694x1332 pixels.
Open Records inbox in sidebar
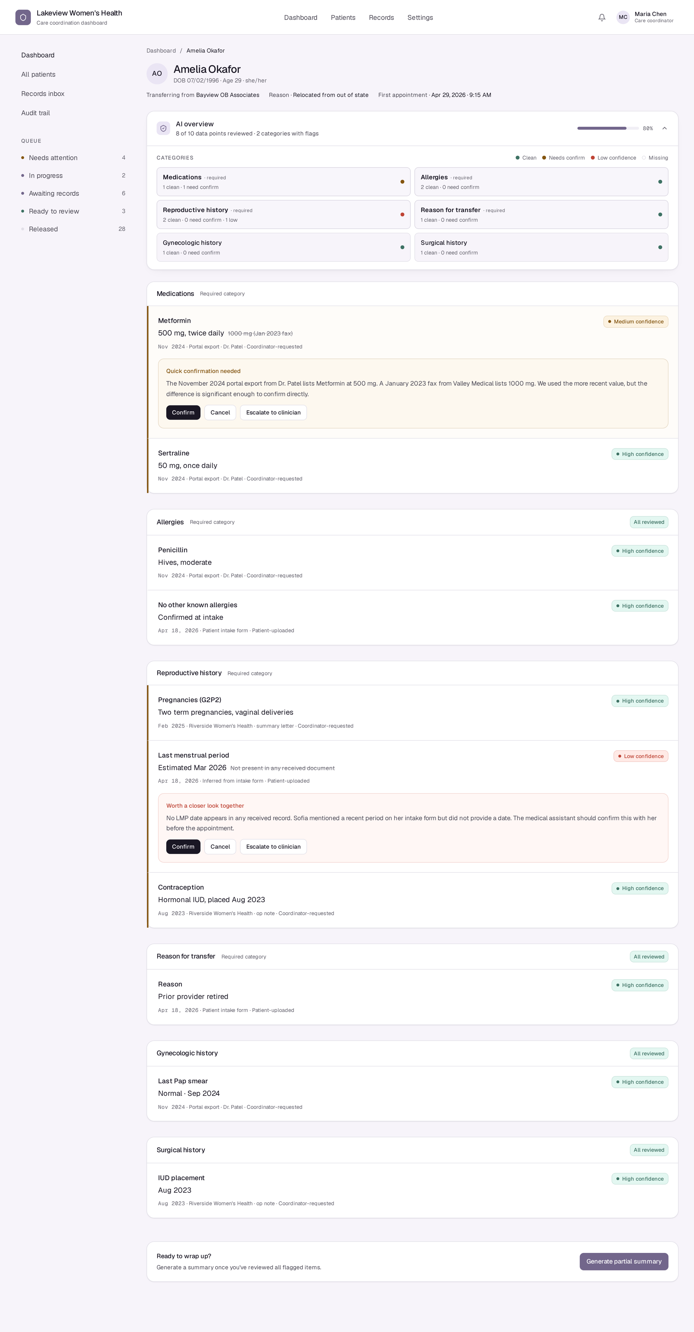pyautogui.click(x=43, y=94)
